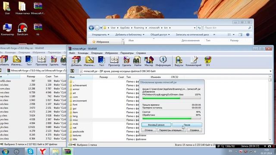
Task: Open the WinRAR archive path dropdown arrow
Action: click(x=270, y=71)
